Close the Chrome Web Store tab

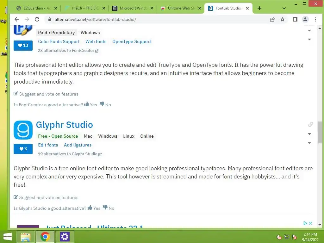(x=200, y=8)
